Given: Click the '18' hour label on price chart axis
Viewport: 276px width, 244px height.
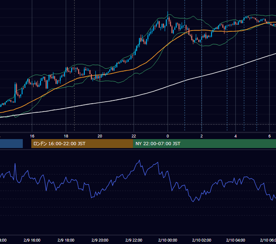Looking at the screenshot, I should click(66, 136).
